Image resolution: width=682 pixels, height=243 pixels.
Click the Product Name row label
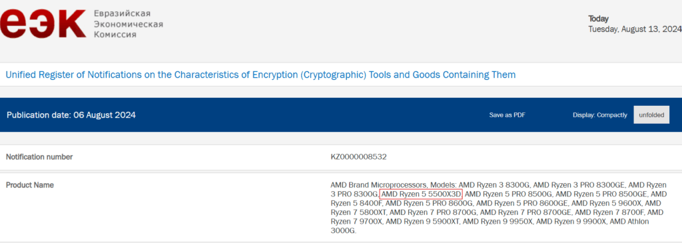pyautogui.click(x=30, y=185)
